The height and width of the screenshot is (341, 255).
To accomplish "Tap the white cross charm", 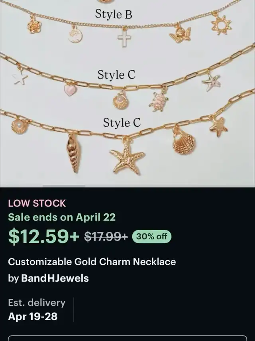I will point(124,38).
